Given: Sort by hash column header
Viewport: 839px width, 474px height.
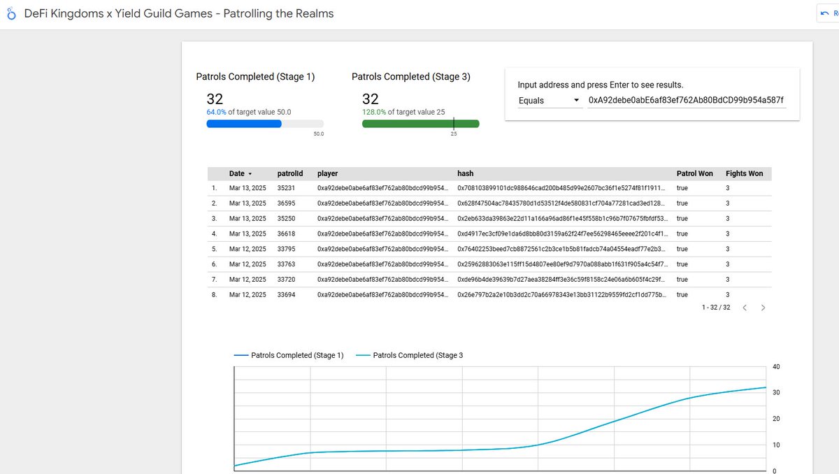Looking at the screenshot, I should coord(465,173).
